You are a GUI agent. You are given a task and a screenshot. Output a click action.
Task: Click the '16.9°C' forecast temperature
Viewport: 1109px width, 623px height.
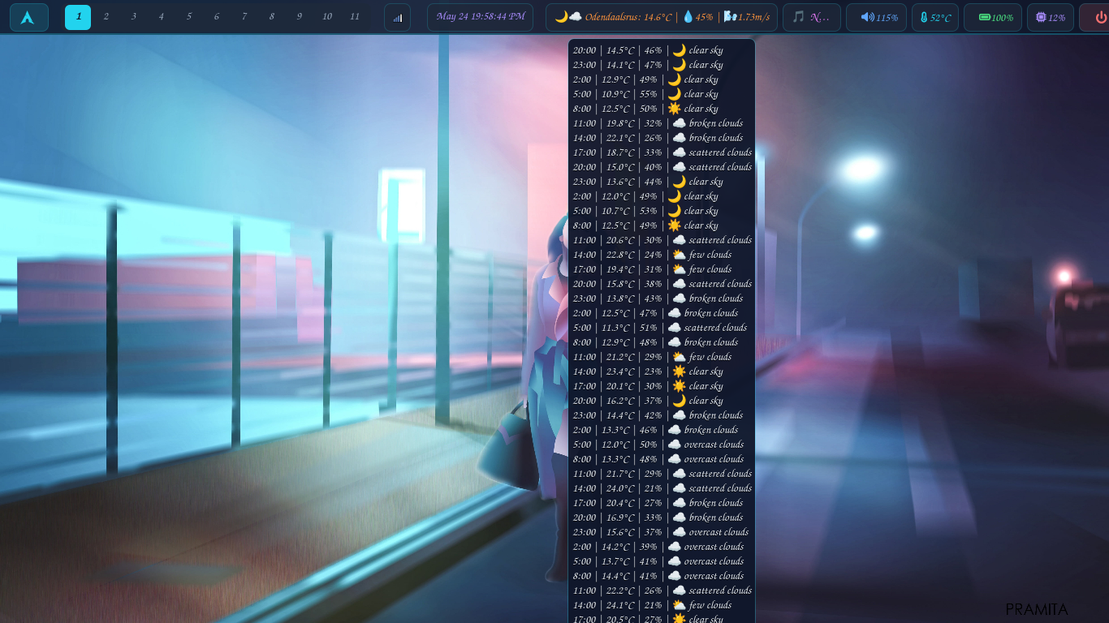620,518
